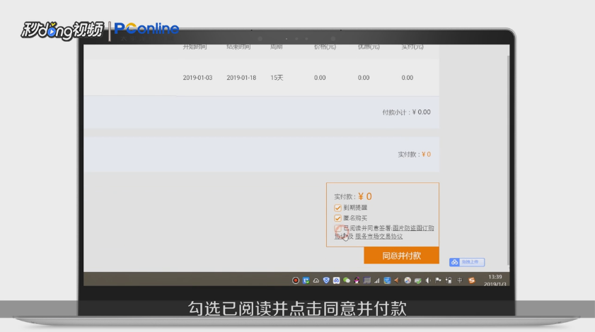This screenshot has height=332, width=595.
Task: Open the WeChat tray icon
Action: click(347, 280)
